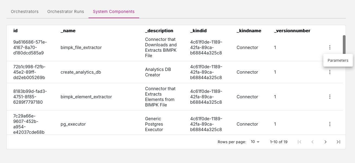
Task: Expand the Rows per page dropdown
Action: point(255,142)
